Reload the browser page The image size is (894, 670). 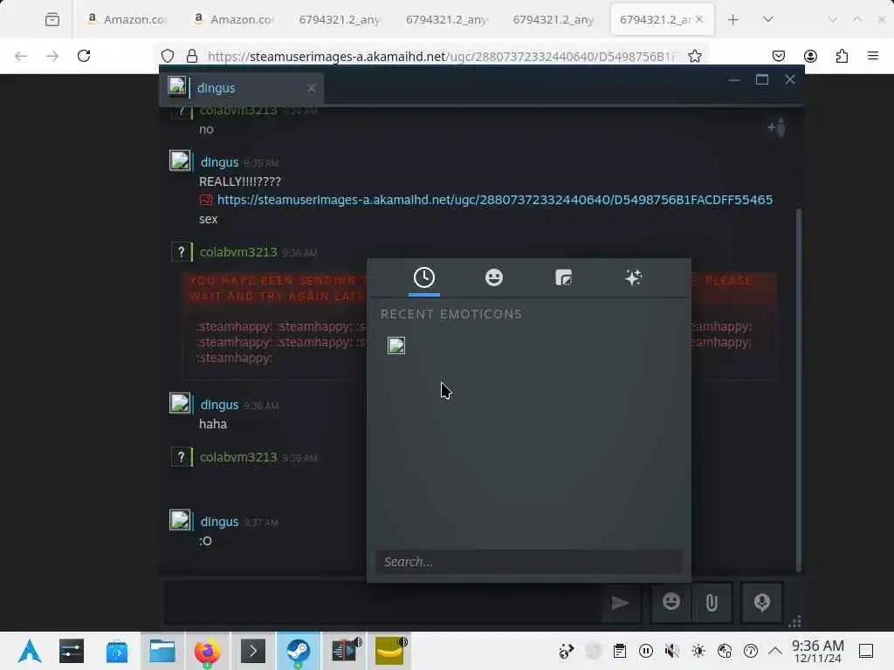pos(84,56)
